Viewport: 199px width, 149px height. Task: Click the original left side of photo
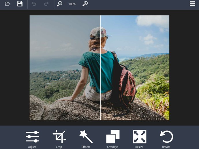point(65,68)
